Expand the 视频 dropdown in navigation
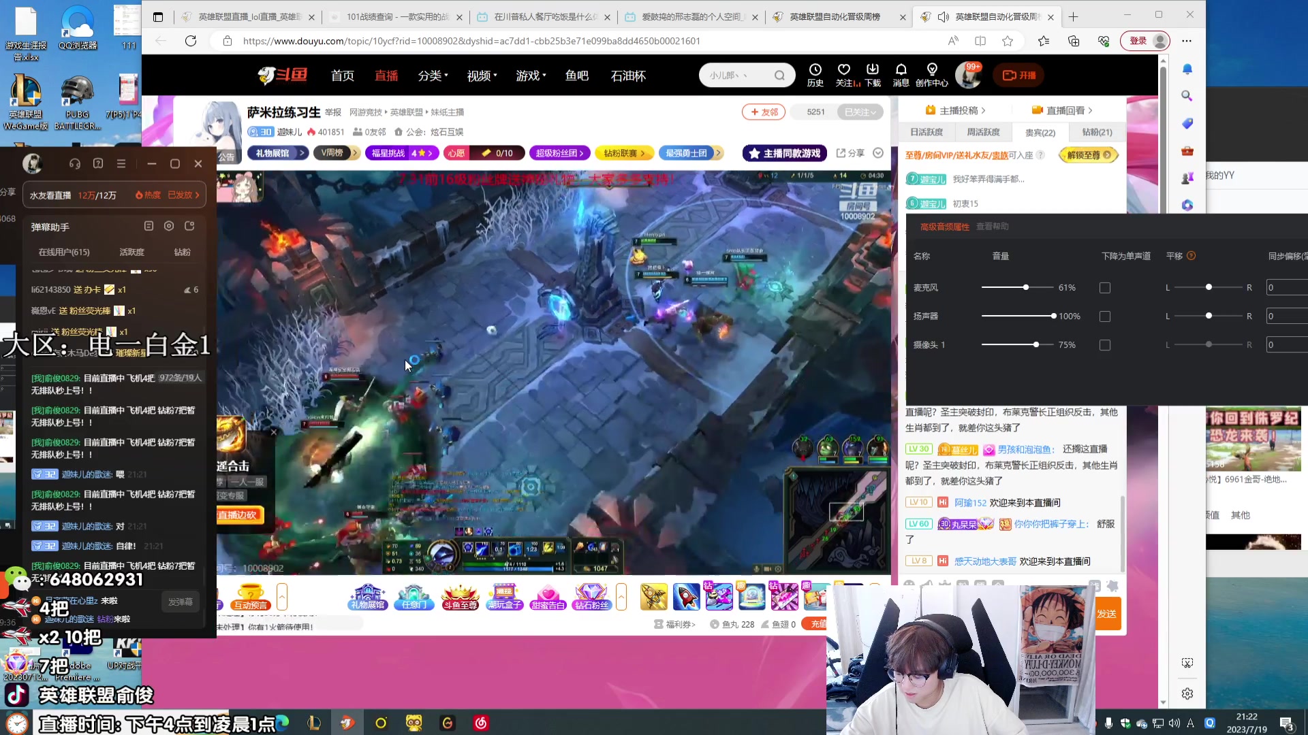The height and width of the screenshot is (735, 1308). click(482, 76)
